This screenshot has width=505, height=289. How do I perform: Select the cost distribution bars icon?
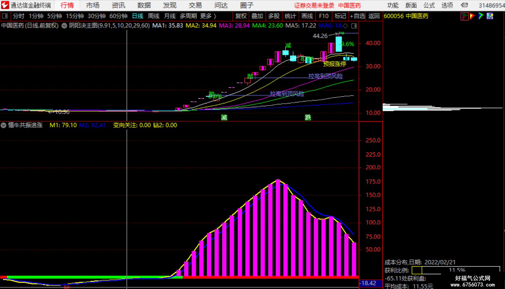pos(464,16)
